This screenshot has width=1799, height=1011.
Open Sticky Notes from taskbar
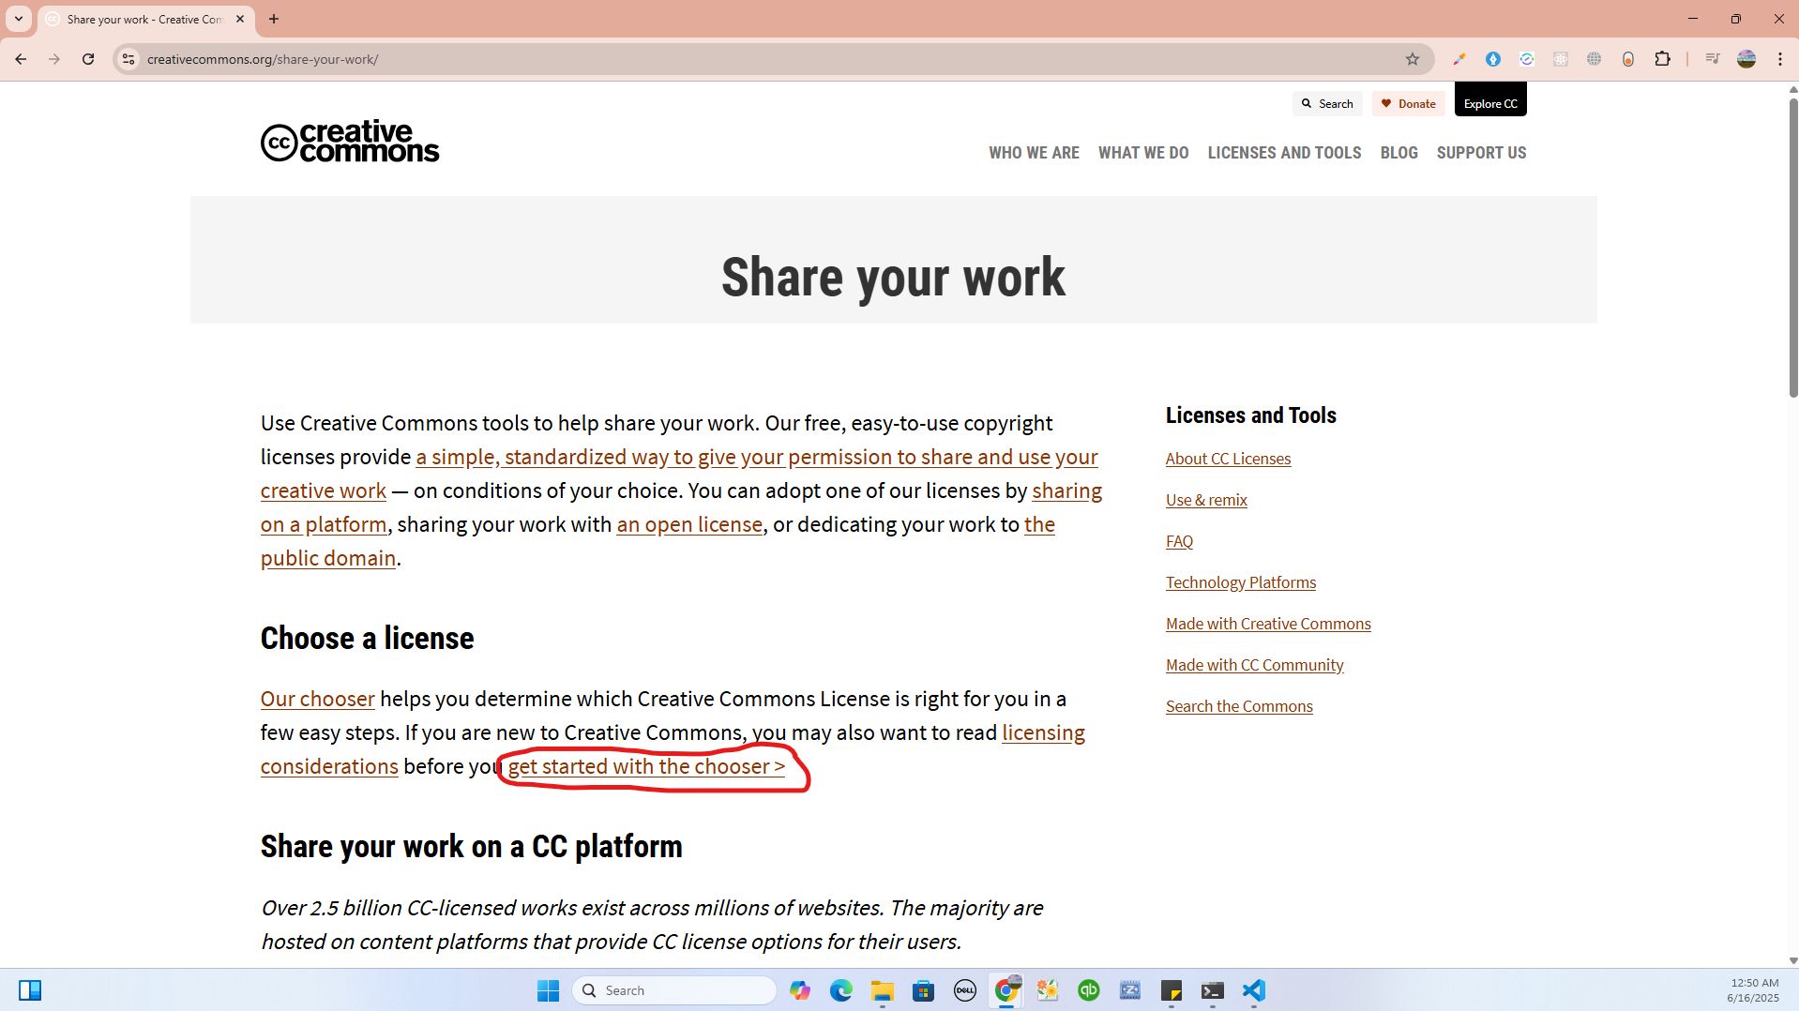tap(1172, 990)
